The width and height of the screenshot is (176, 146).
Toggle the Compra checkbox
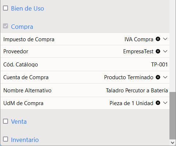5,26
